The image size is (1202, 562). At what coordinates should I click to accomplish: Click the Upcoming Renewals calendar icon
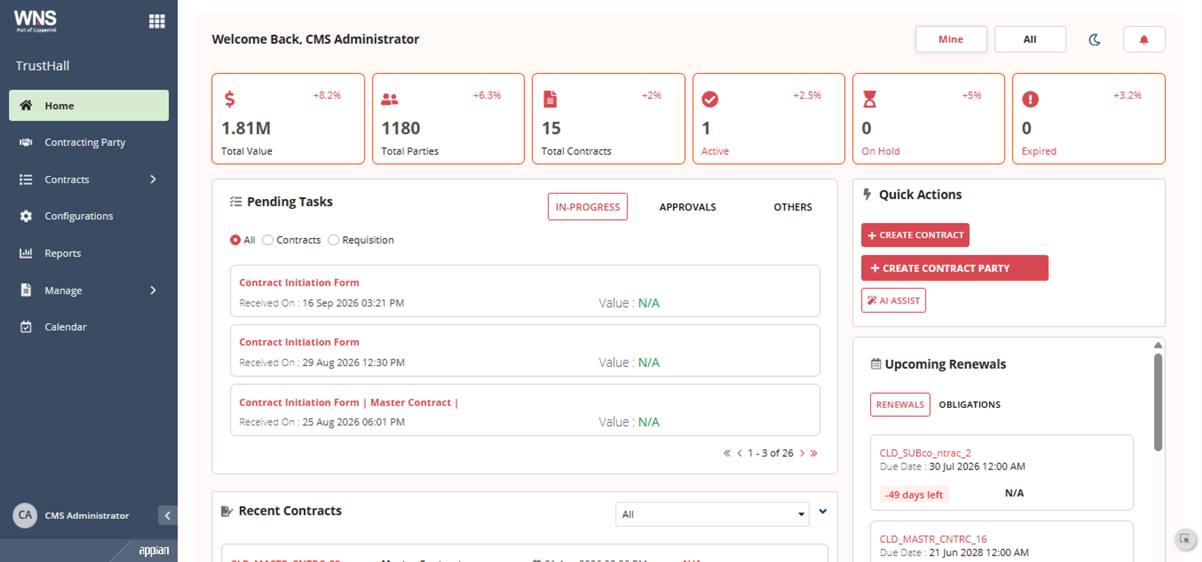(876, 363)
